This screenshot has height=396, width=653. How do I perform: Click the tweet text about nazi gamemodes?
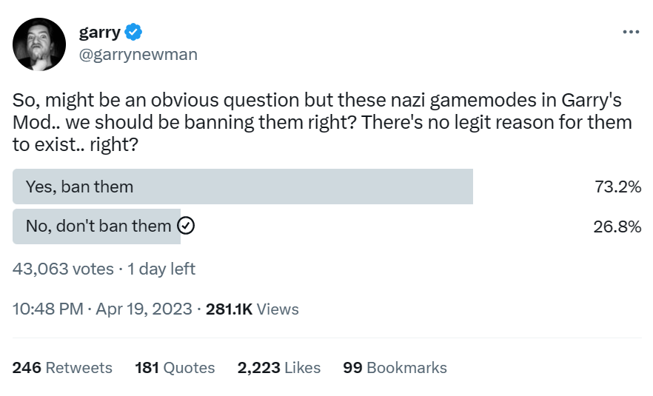point(322,121)
